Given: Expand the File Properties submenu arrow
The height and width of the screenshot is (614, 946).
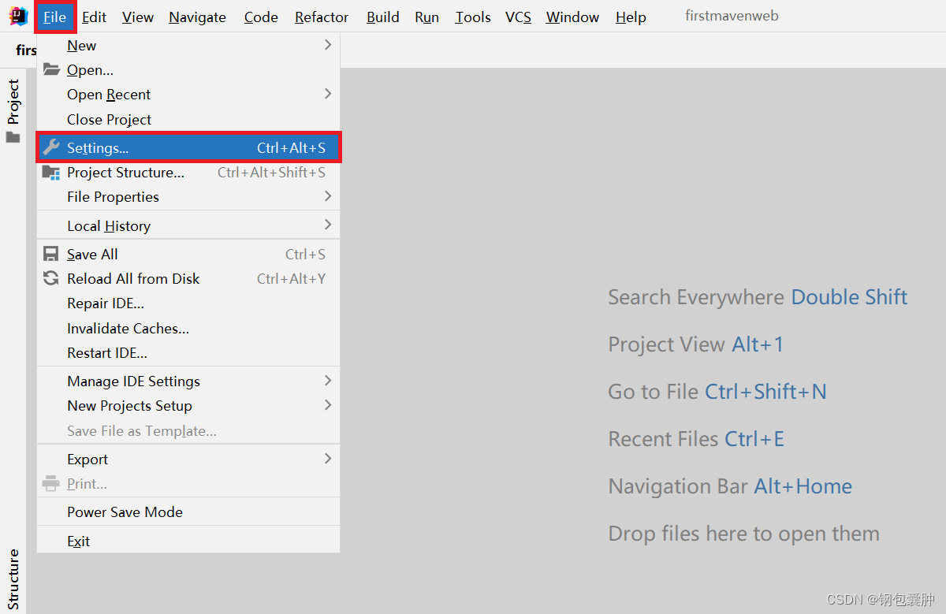Looking at the screenshot, I should [328, 196].
